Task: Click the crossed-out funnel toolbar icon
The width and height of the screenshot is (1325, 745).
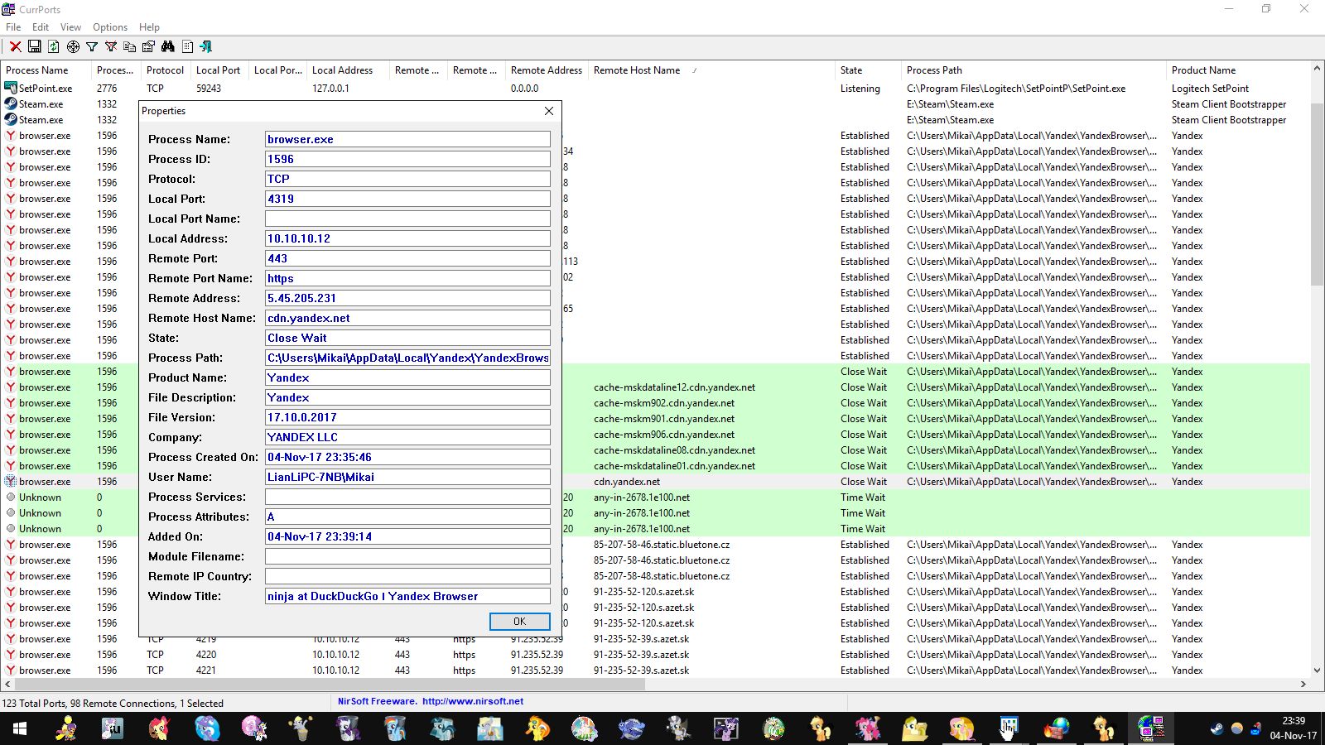Action: point(111,47)
